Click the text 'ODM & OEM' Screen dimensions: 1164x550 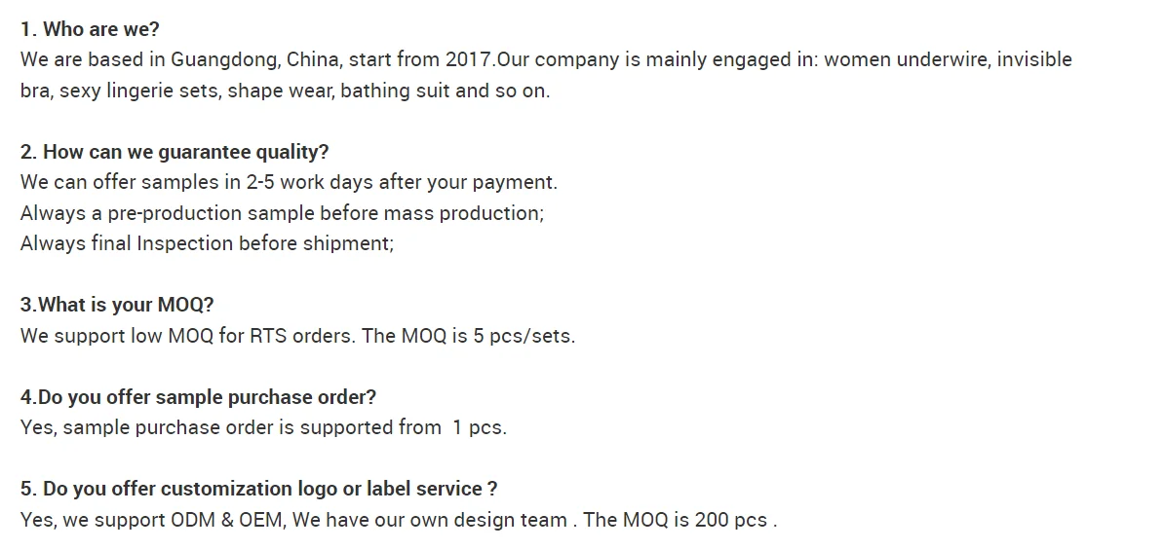click(x=226, y=520)
